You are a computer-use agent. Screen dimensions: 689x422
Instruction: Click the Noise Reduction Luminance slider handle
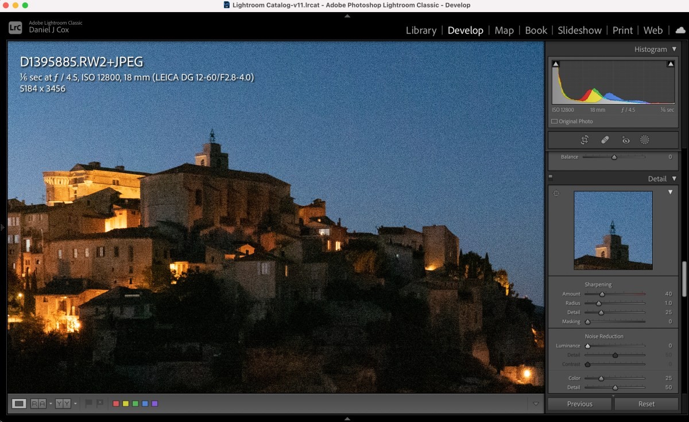click(587, 346)
